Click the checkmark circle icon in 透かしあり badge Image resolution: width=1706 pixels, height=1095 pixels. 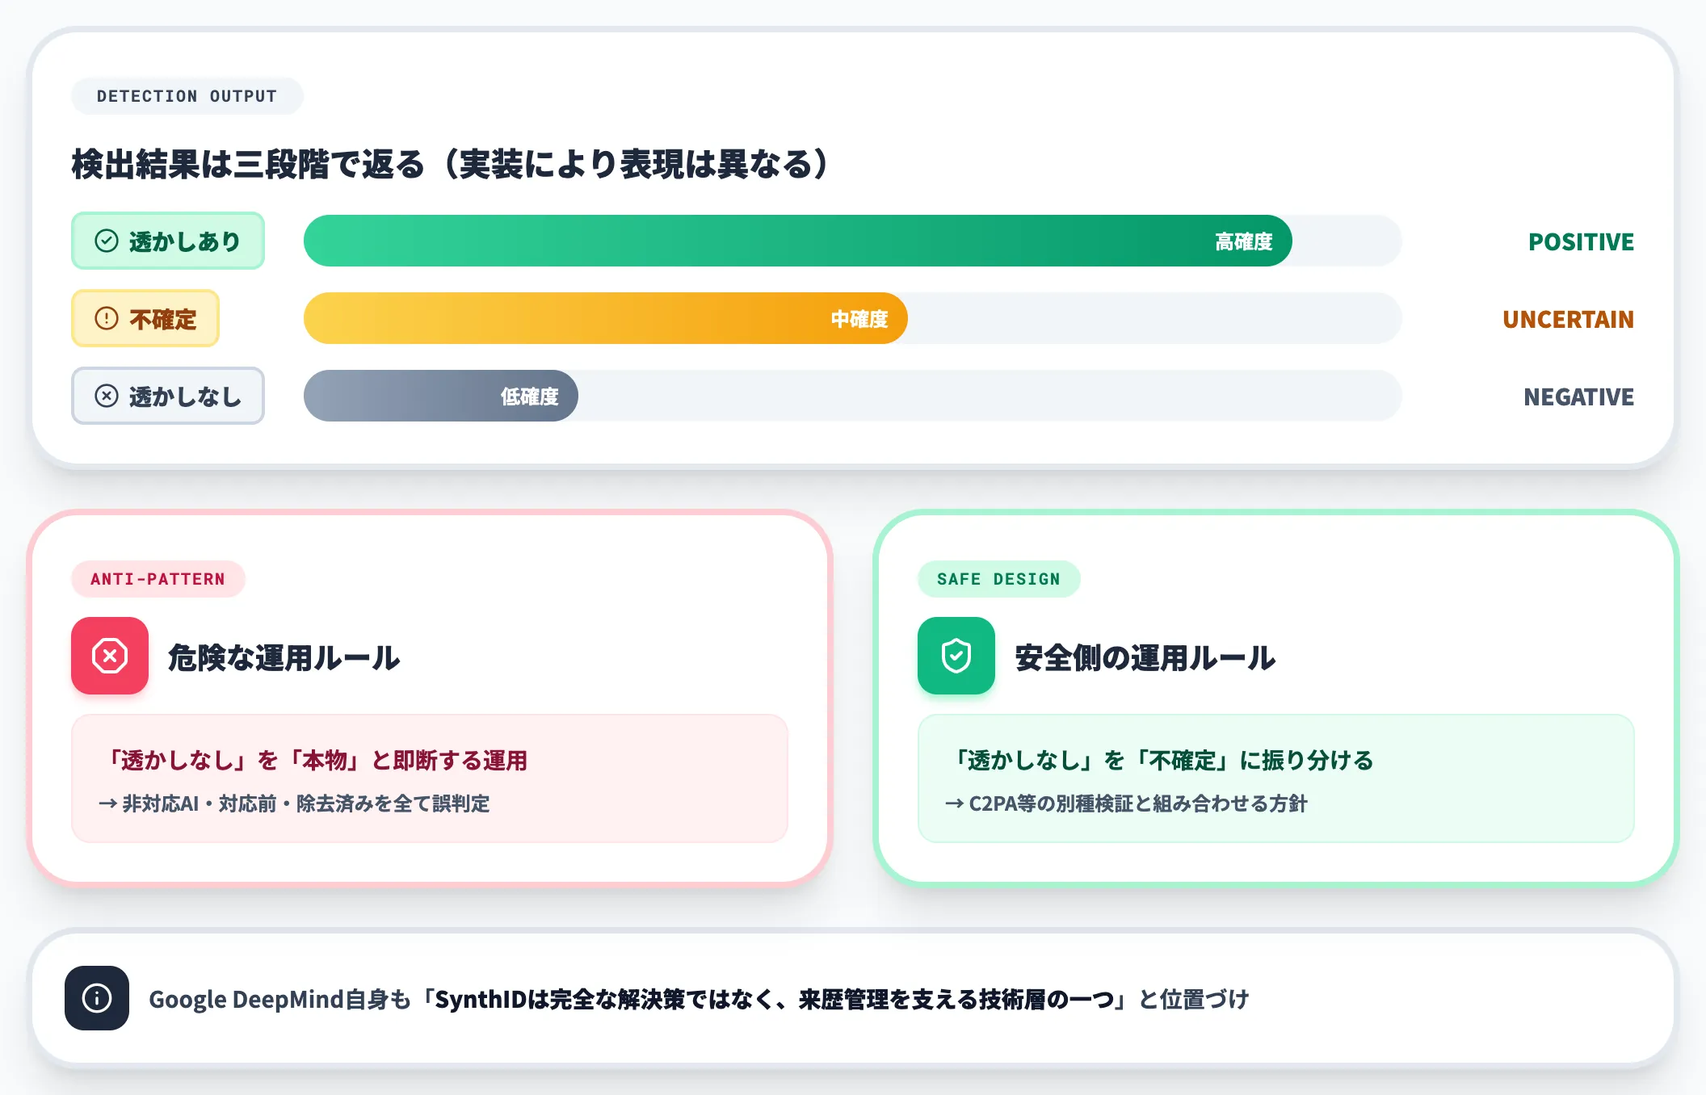pyautogui.click(x=107, y=241)
